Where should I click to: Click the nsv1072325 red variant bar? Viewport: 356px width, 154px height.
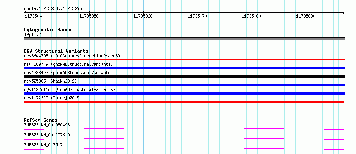click(x=184, y=102)
